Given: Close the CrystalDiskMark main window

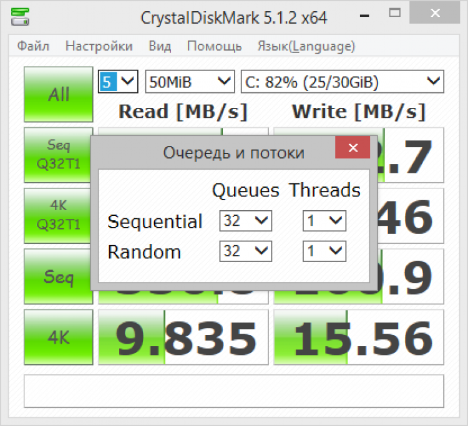Looking at the screenshot, I should [435, 12].
